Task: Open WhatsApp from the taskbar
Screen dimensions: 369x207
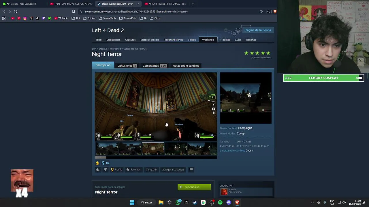Action: [x=178, y=202]
